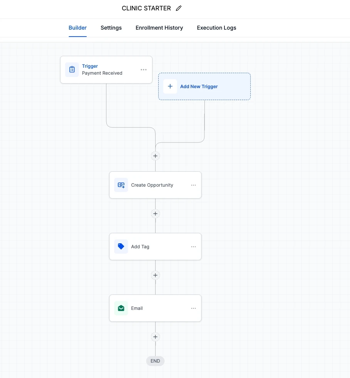Open the Add Tag options menu
The image size is (350, 378).
[193, 247]
